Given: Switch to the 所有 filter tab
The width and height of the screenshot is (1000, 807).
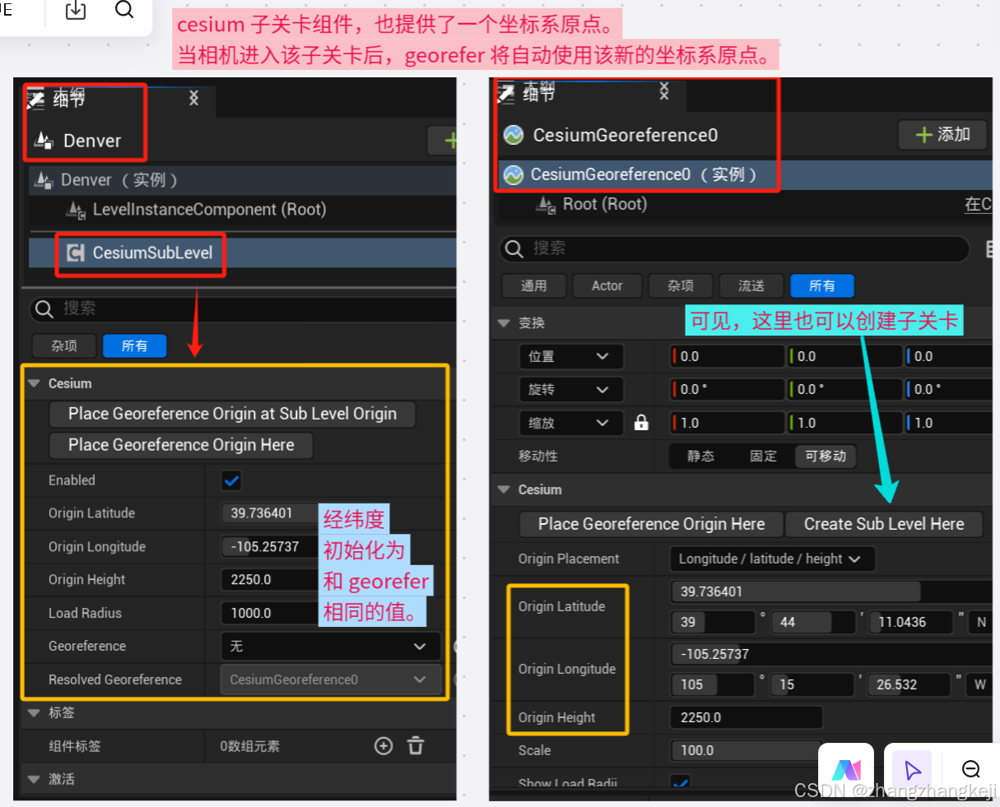Looking at the screenshot, I should 134,346.
